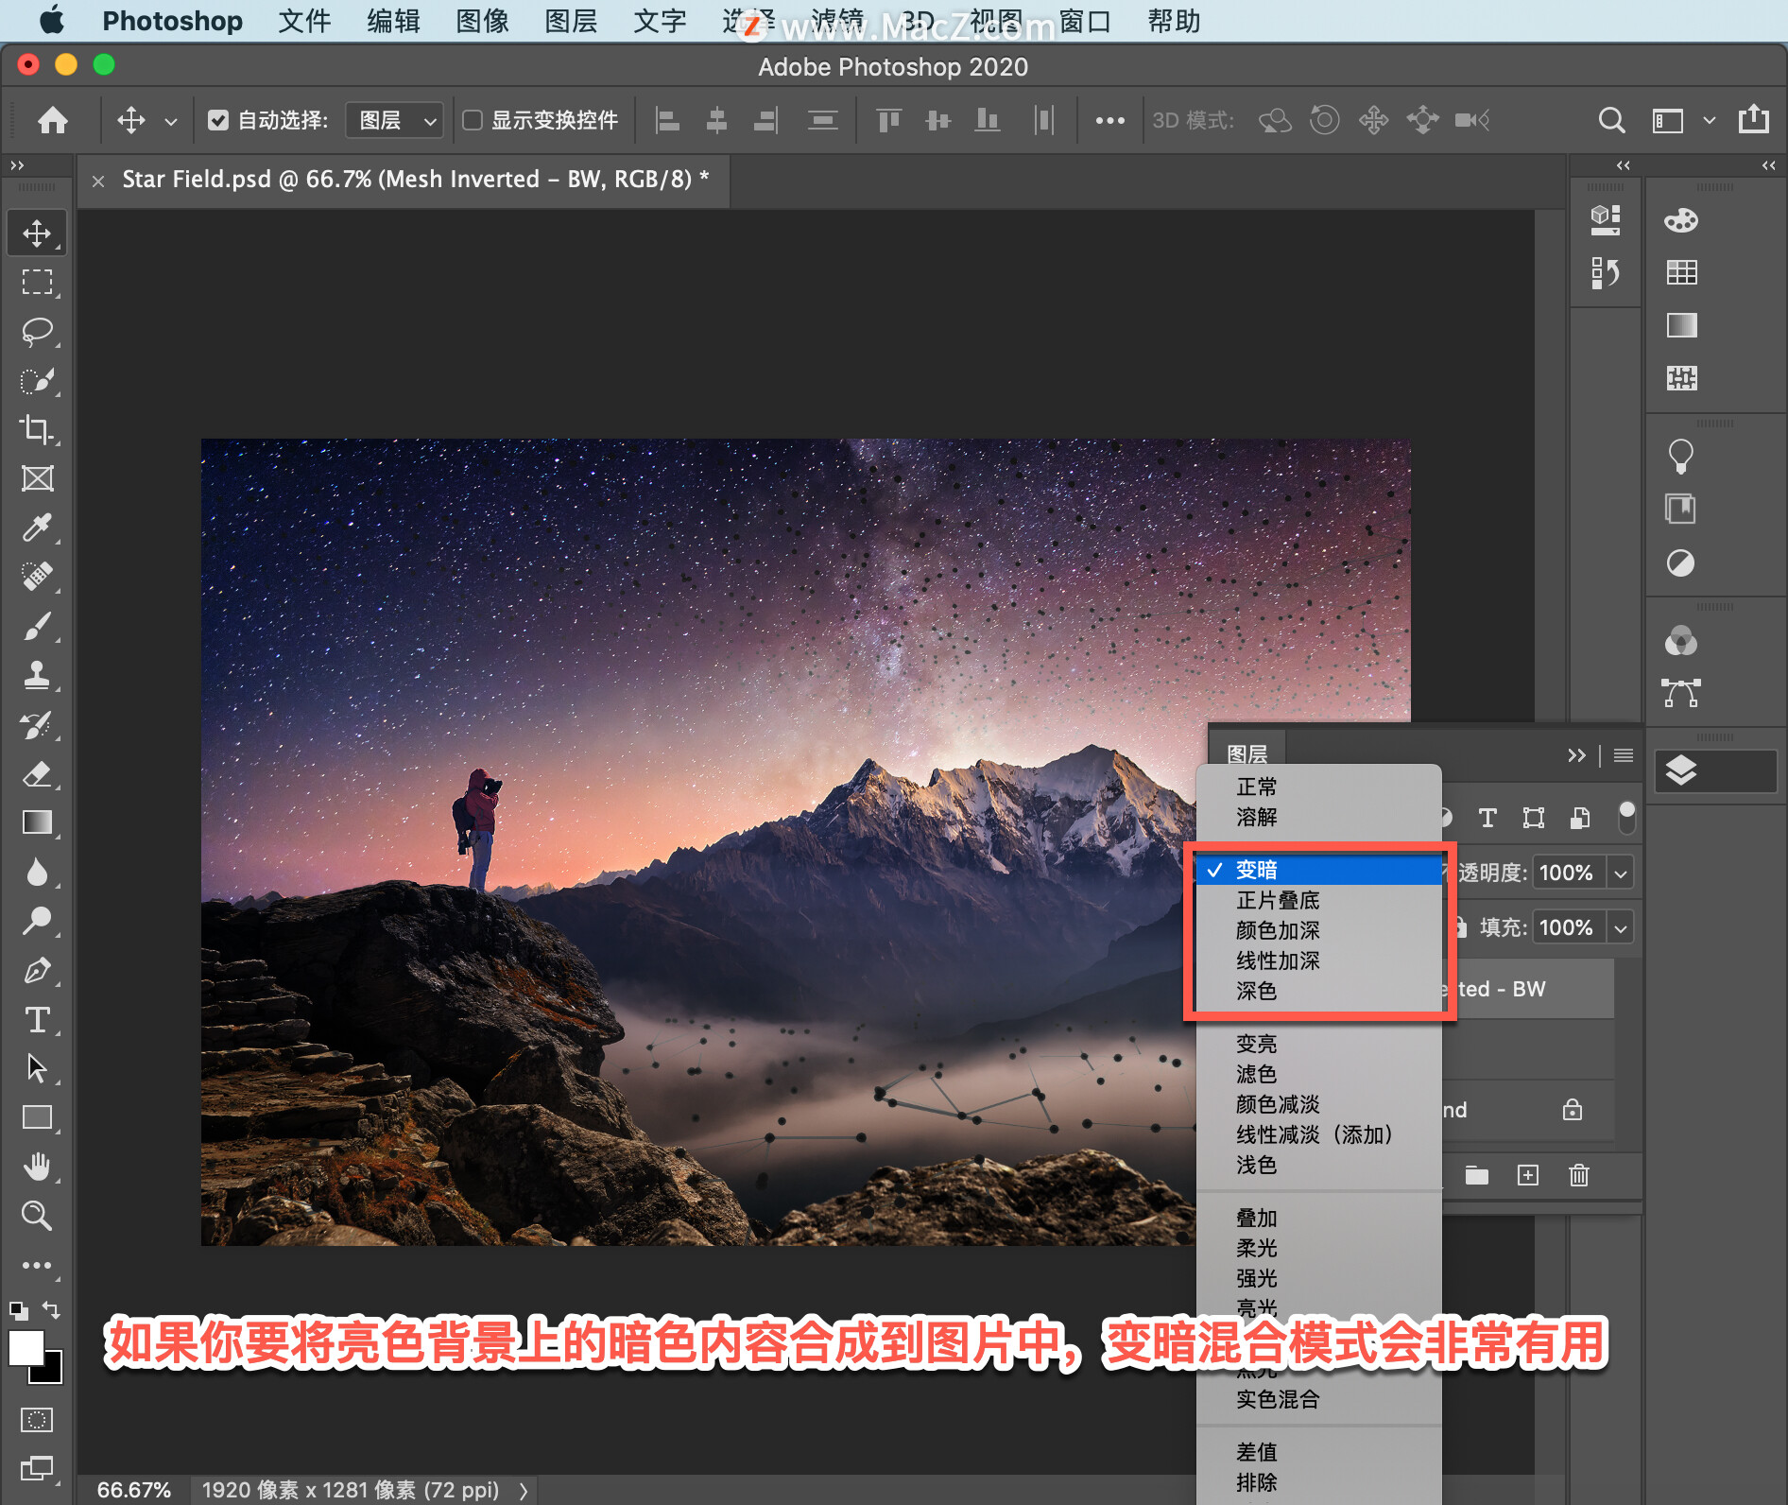Activate the Horizontal Type tool

[37, 1019]
